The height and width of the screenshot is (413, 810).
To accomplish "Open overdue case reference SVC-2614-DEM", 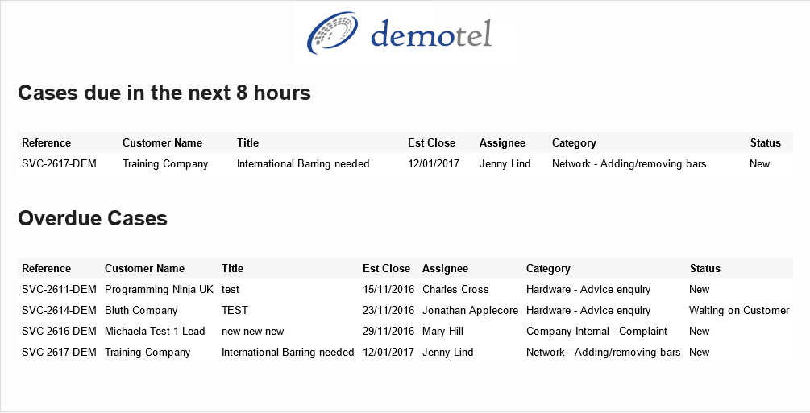I will pos(59,310).
